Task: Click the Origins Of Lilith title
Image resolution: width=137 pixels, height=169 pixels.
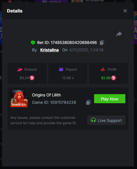Action: (46, 95)
